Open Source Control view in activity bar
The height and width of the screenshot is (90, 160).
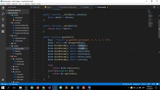coord(3,19)
